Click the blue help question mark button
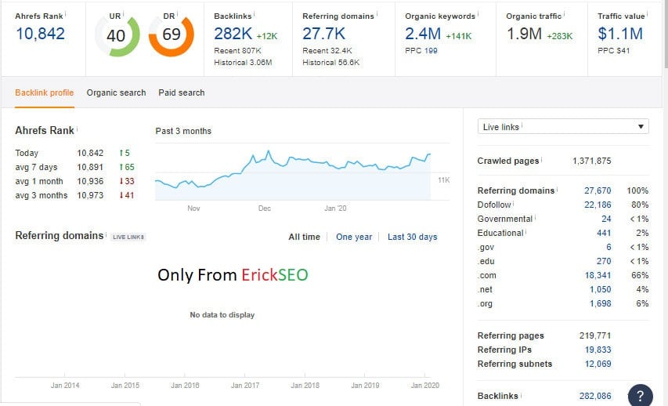The width and height of the screenshot is (668, 406). (x=640, y=395)
